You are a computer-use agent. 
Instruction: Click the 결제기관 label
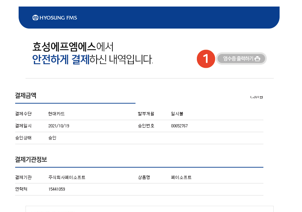[23, 177]
